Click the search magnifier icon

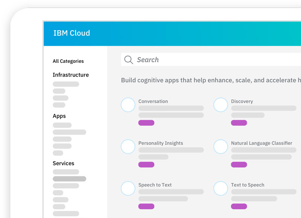pos(129,60)
